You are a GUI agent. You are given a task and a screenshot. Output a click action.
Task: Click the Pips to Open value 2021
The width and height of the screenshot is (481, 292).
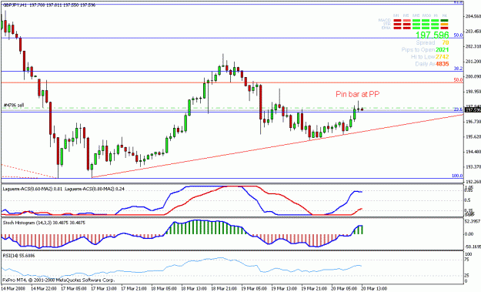click(442, 50)
